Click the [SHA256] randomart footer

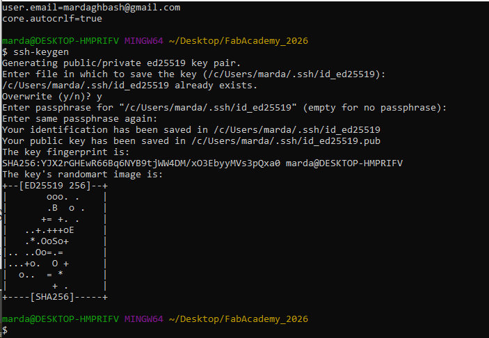tap(54, 296)
